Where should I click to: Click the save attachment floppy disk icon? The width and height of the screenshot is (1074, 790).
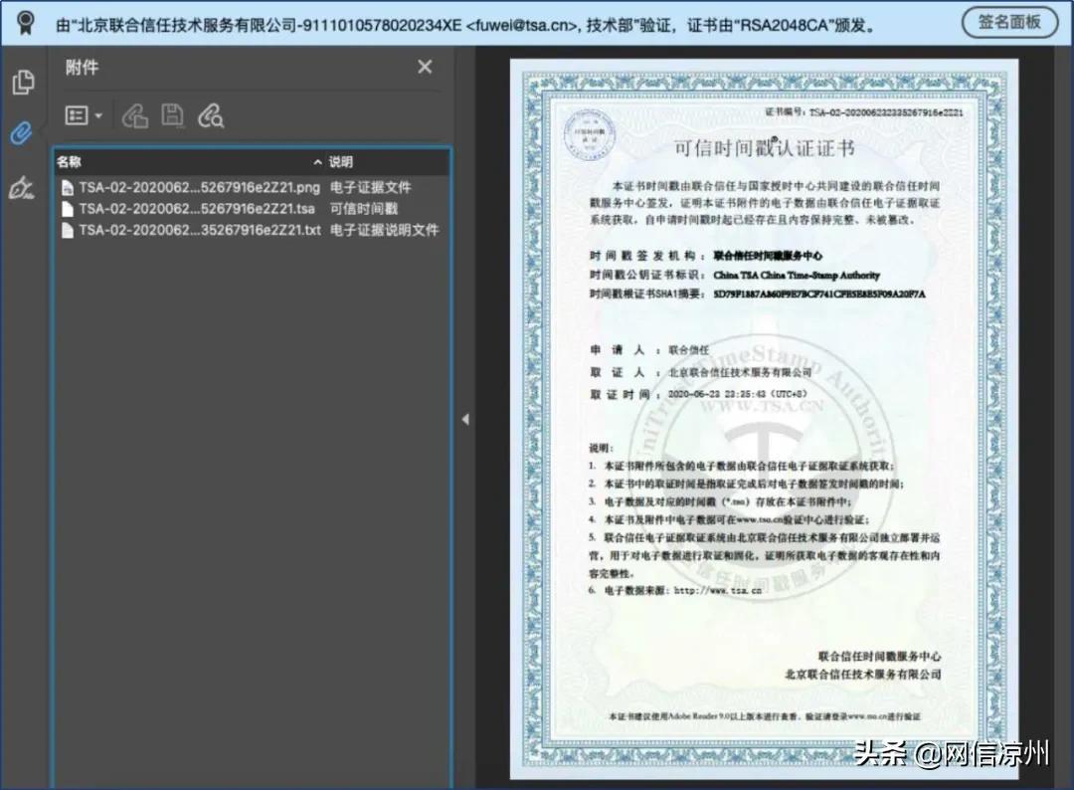coord(173,115)
